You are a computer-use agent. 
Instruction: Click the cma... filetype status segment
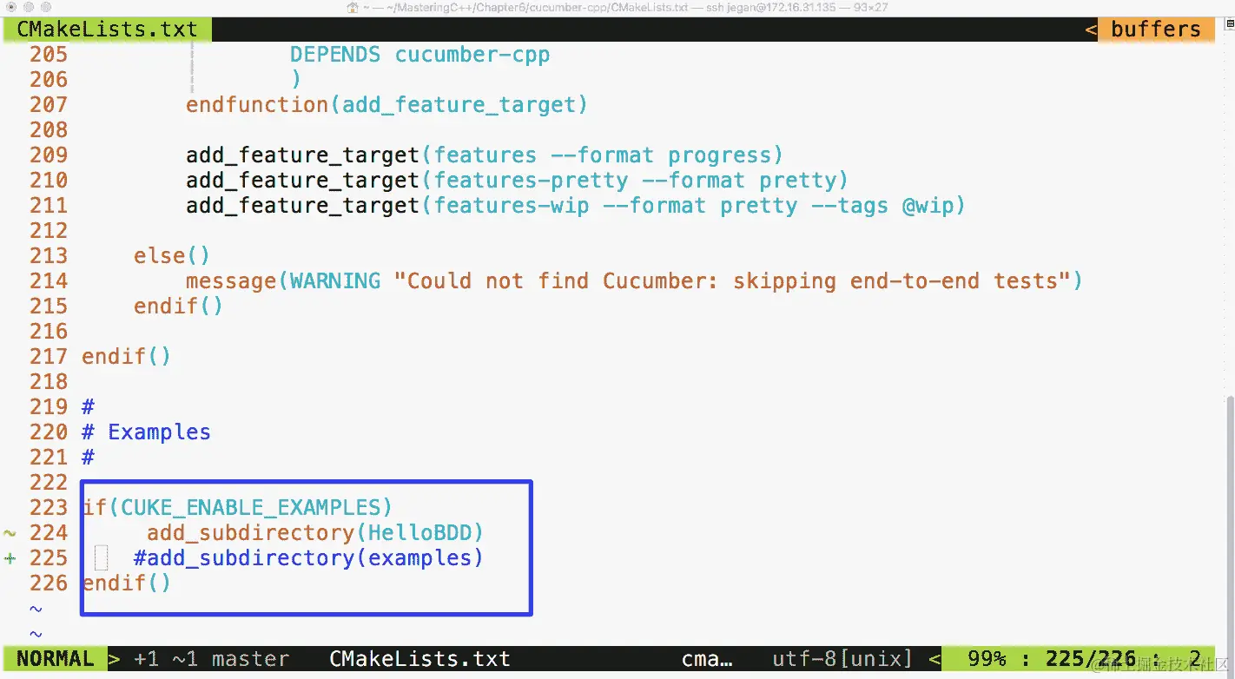pos(707,659)
